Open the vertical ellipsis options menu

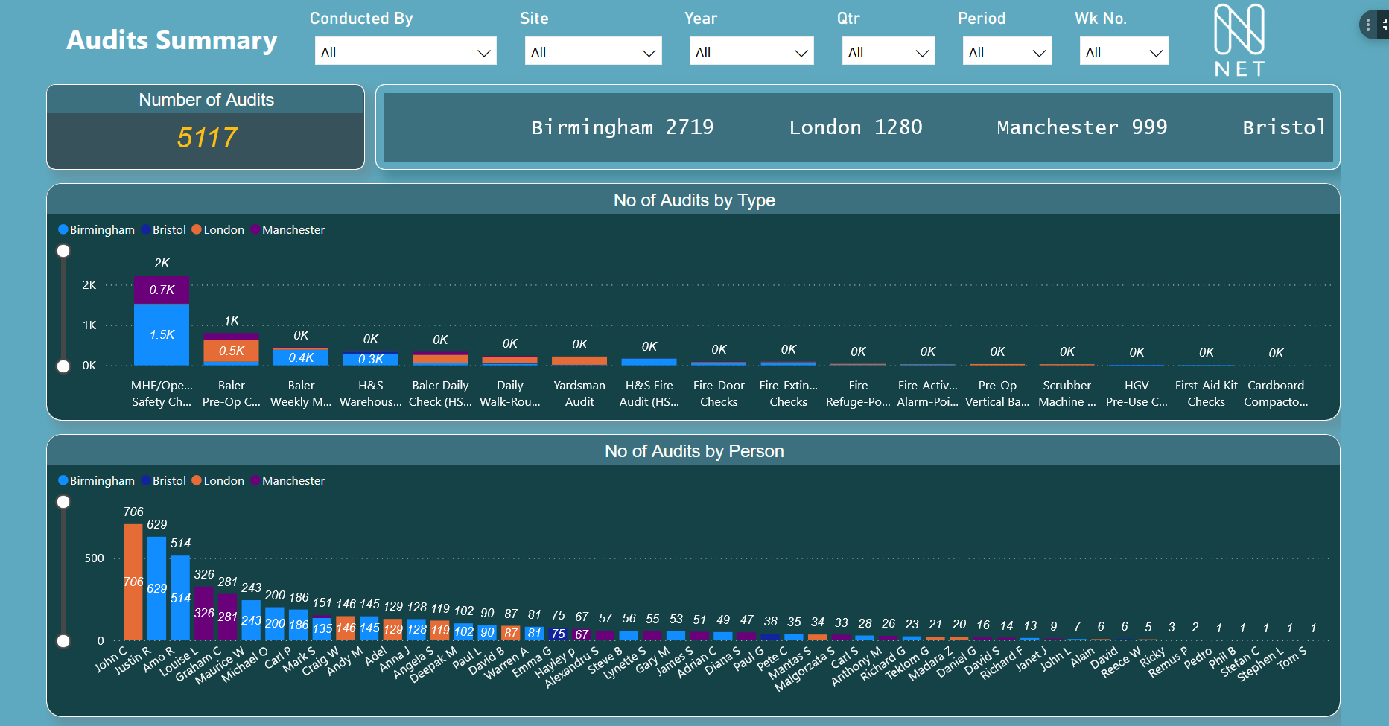tap(1368, 25)
